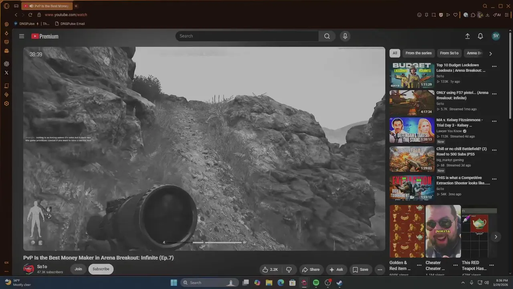
Task: Open options for Competitive Extraction Shooter video
Action: (x=494, y=179)
